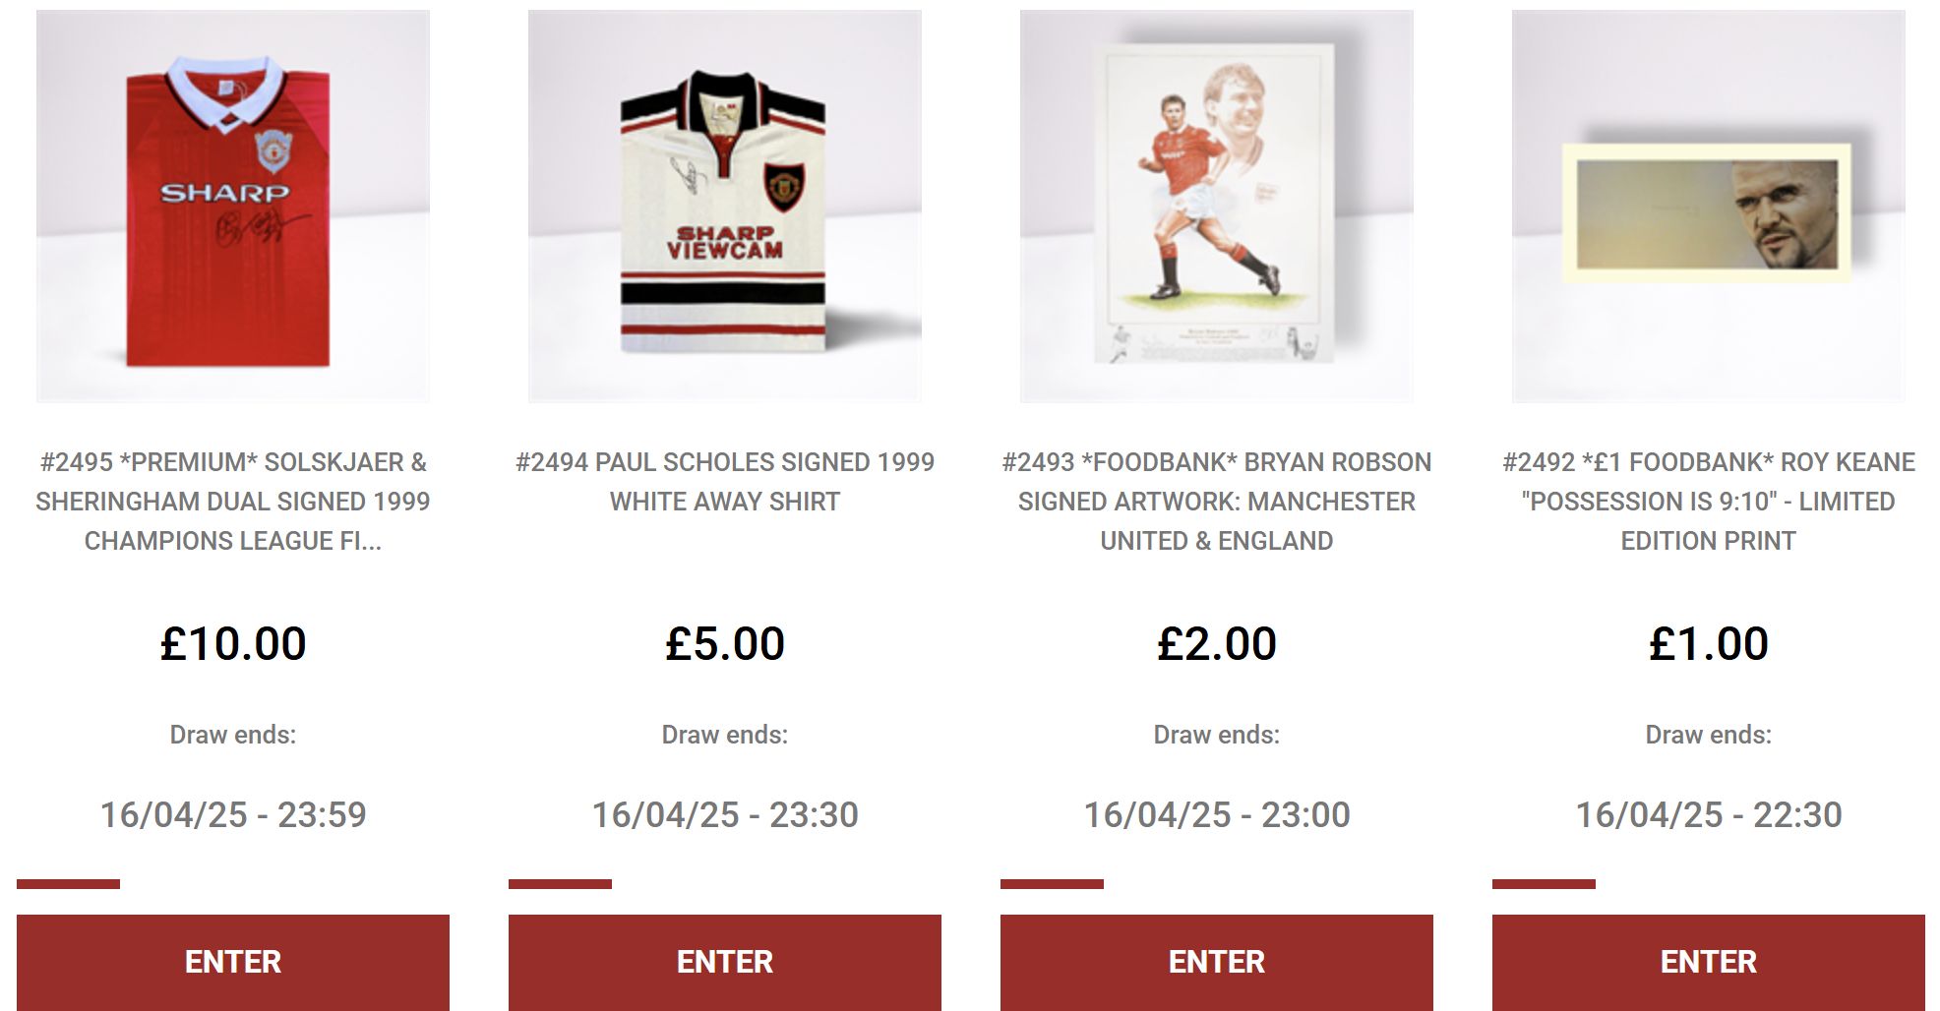
Task: Click the progress bar of the Solskjaer draw
Action: (68, 884)
